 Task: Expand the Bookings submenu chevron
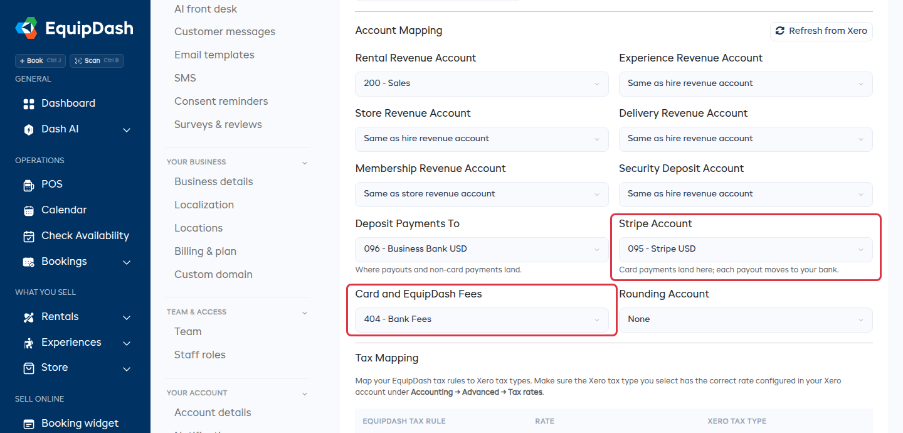126,262
